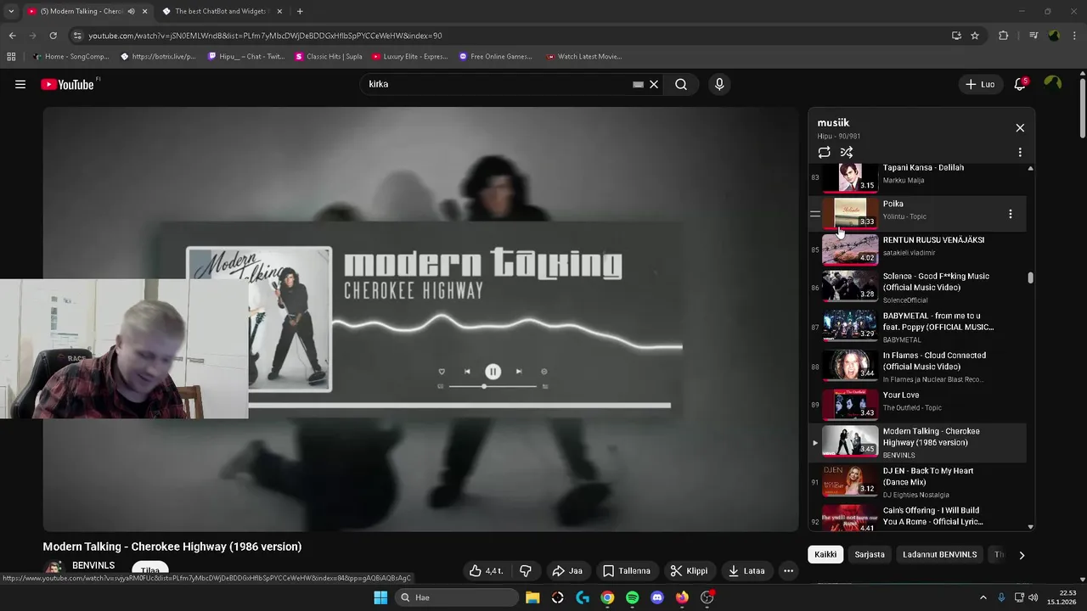
Task: Open Classic Hits | Supla bookmark
Action: point(329,57)
